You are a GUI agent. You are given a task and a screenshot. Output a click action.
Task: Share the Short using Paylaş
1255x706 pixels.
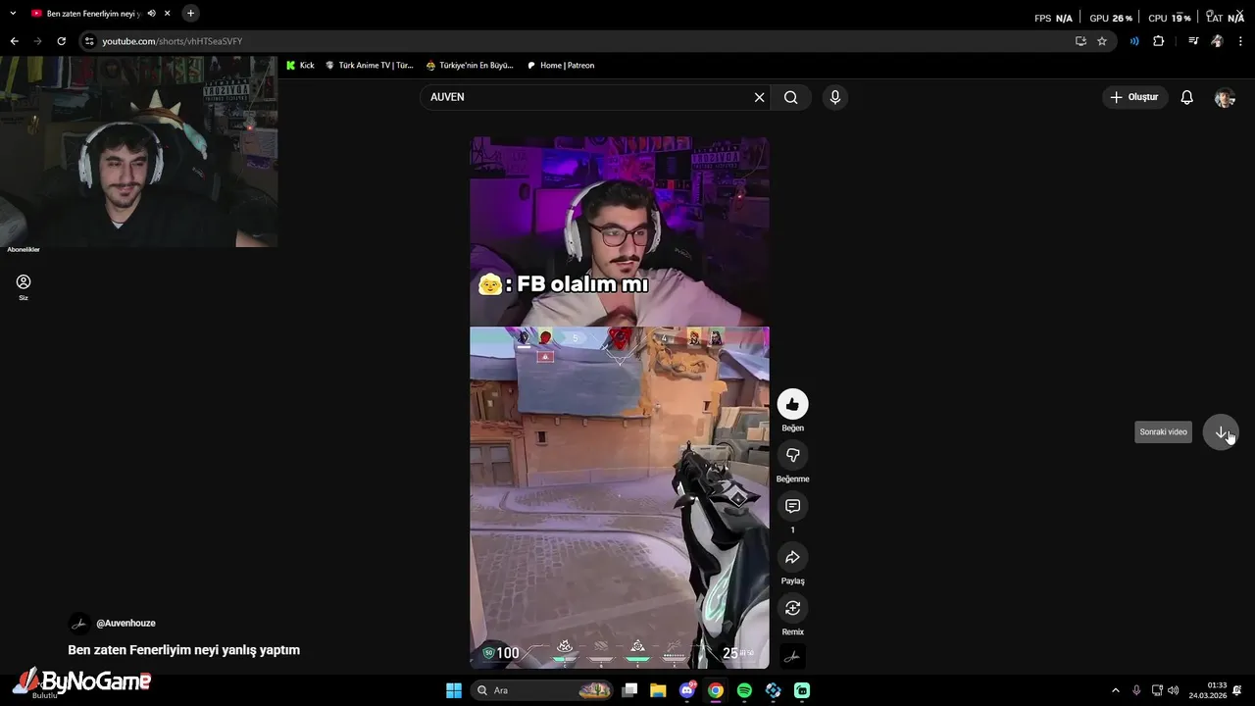point(792,557)
